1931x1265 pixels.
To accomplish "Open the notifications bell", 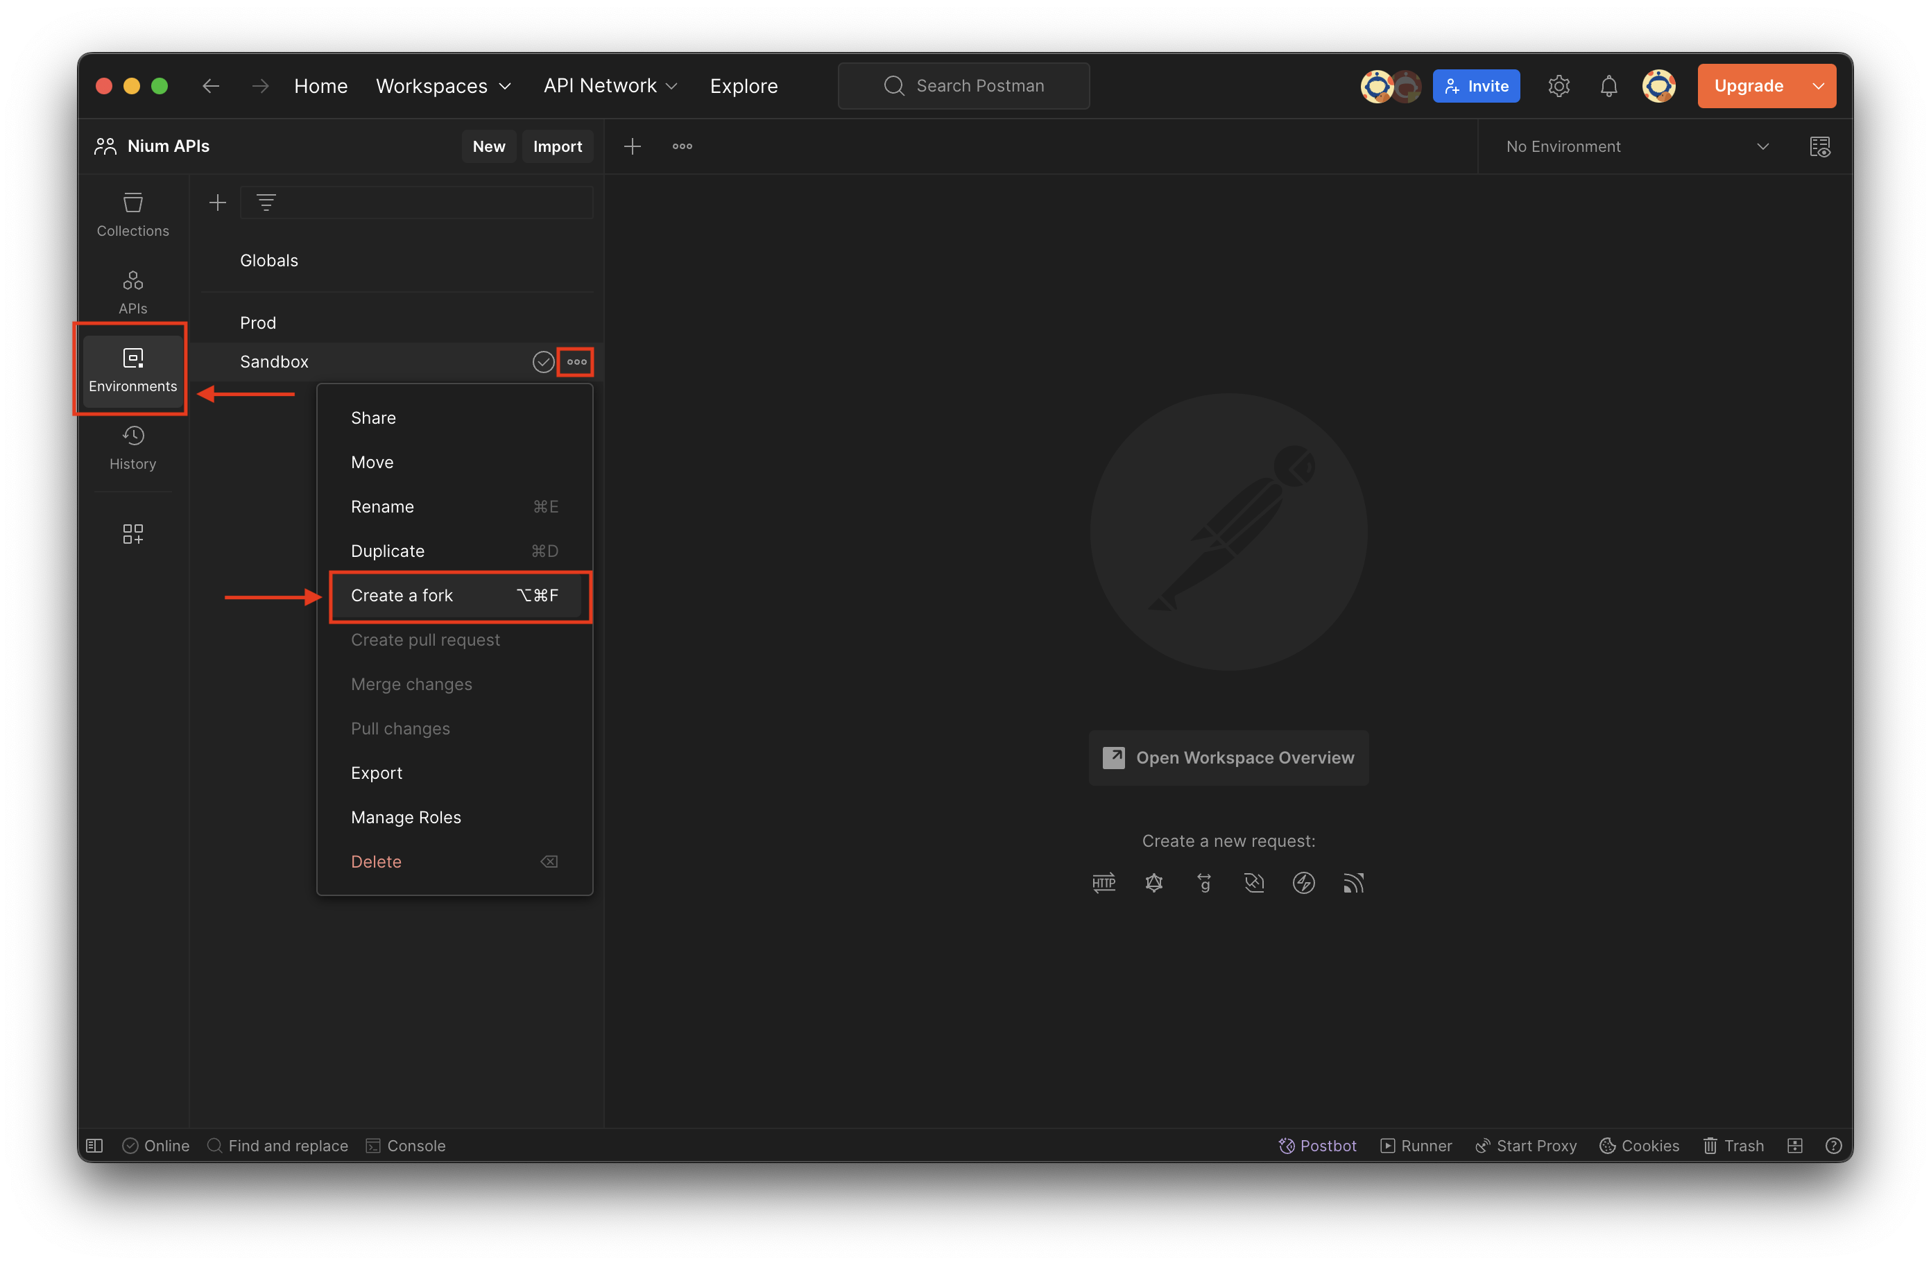I will (1608, 86).
